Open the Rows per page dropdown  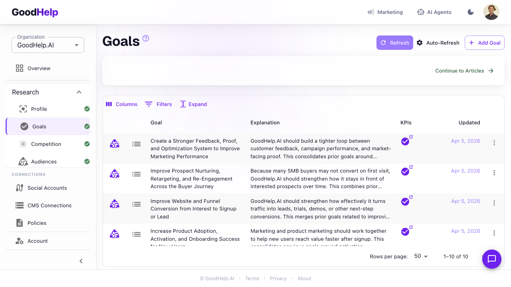pos(420,256)
